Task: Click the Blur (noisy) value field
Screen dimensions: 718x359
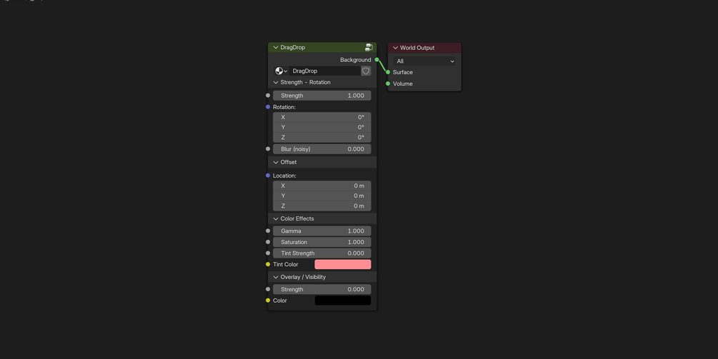Action: point(322,149)
